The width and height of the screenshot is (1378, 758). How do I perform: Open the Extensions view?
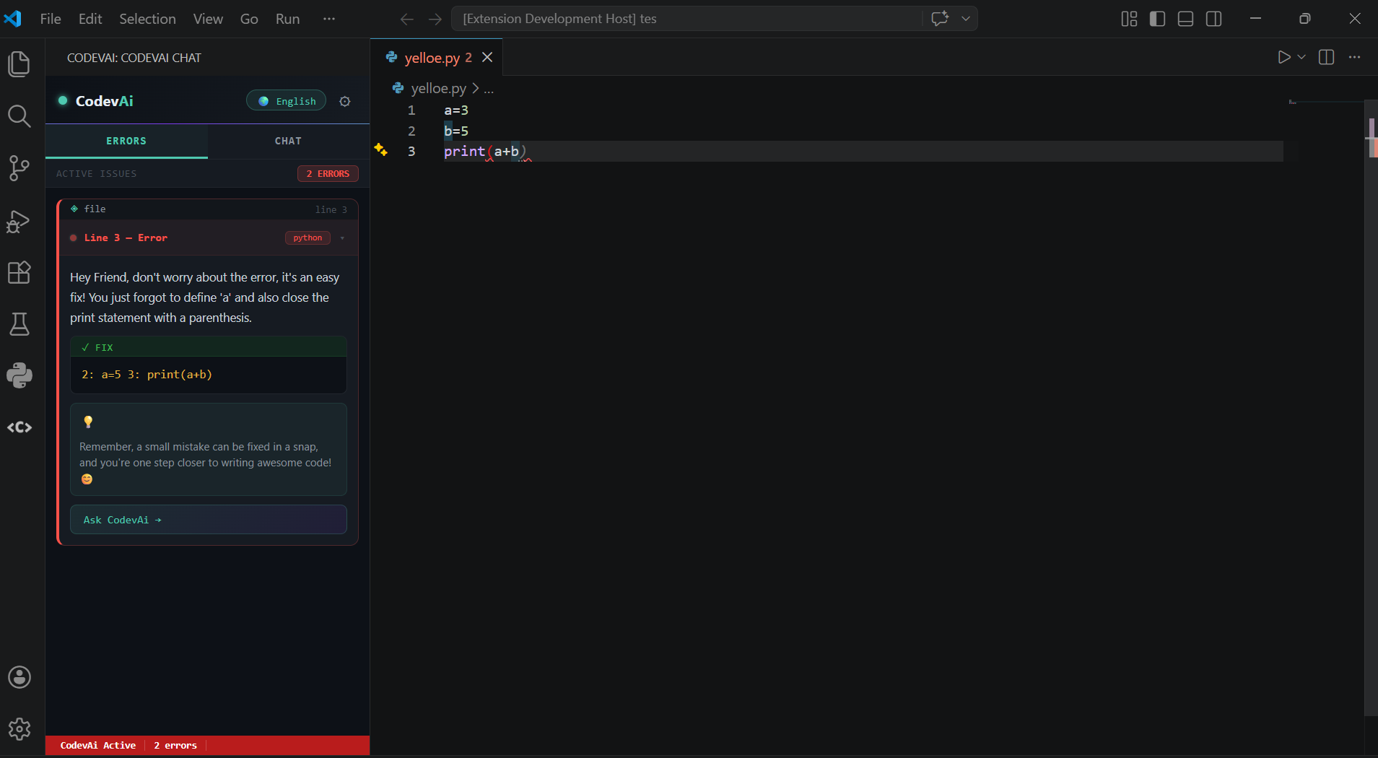point(19,272)
